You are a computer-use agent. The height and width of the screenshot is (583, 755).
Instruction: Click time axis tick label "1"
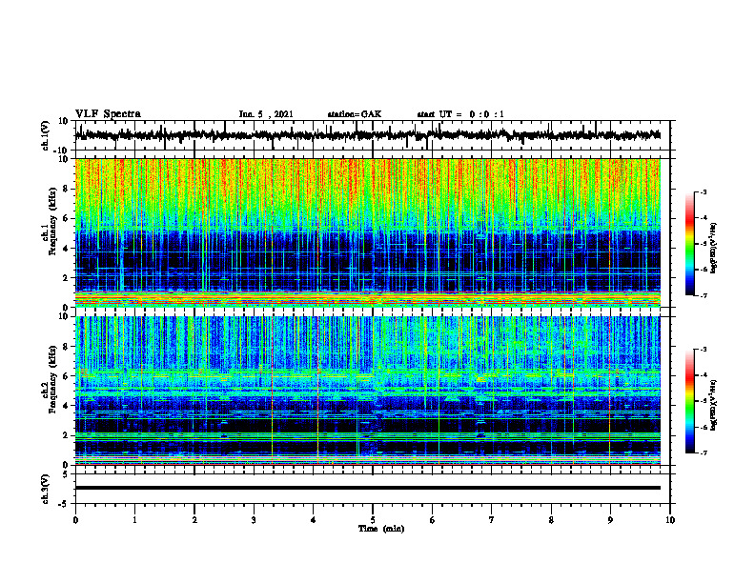click(134, 520)
